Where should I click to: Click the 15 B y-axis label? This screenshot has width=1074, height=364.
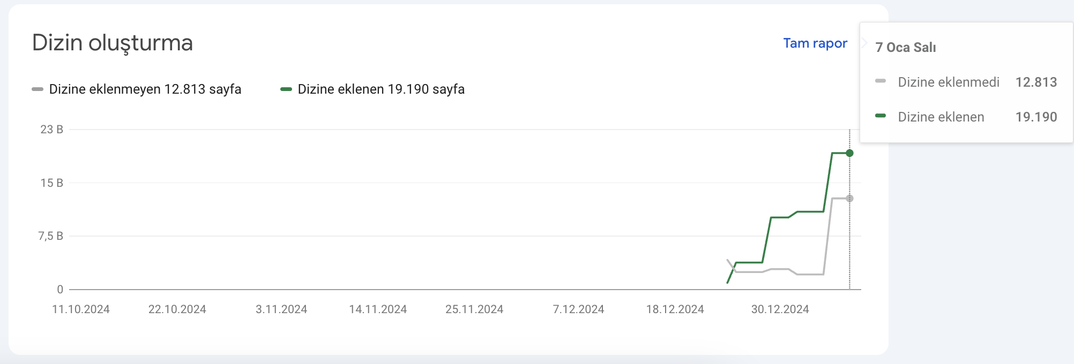click(x=52, y=183)
